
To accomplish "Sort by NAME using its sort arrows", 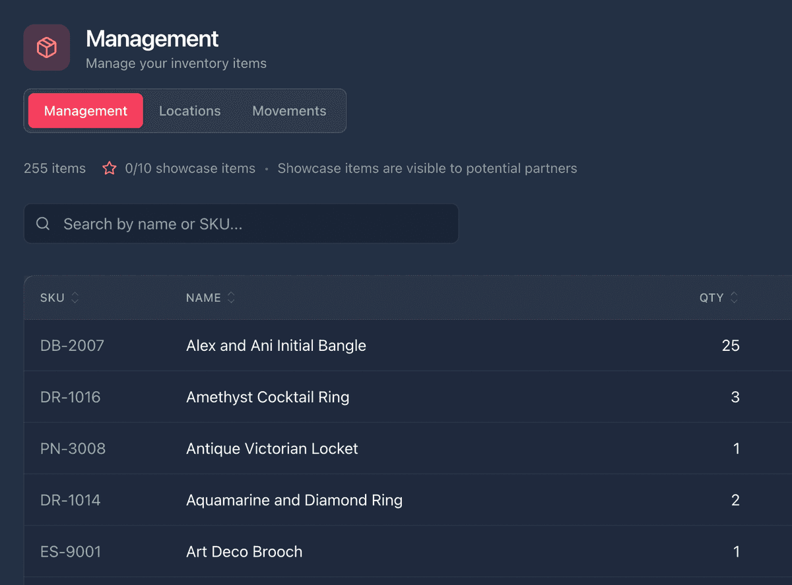I will tap(231, 298).
